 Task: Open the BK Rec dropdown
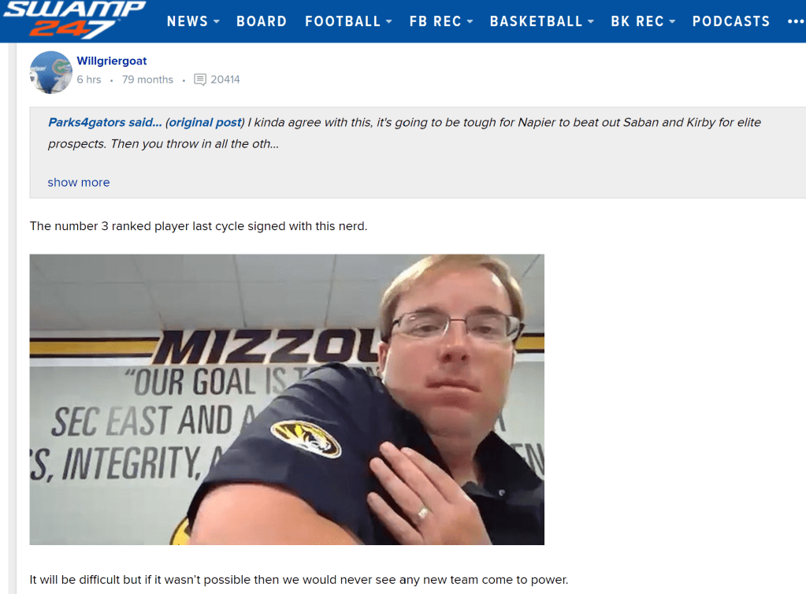tap(643, 21)
